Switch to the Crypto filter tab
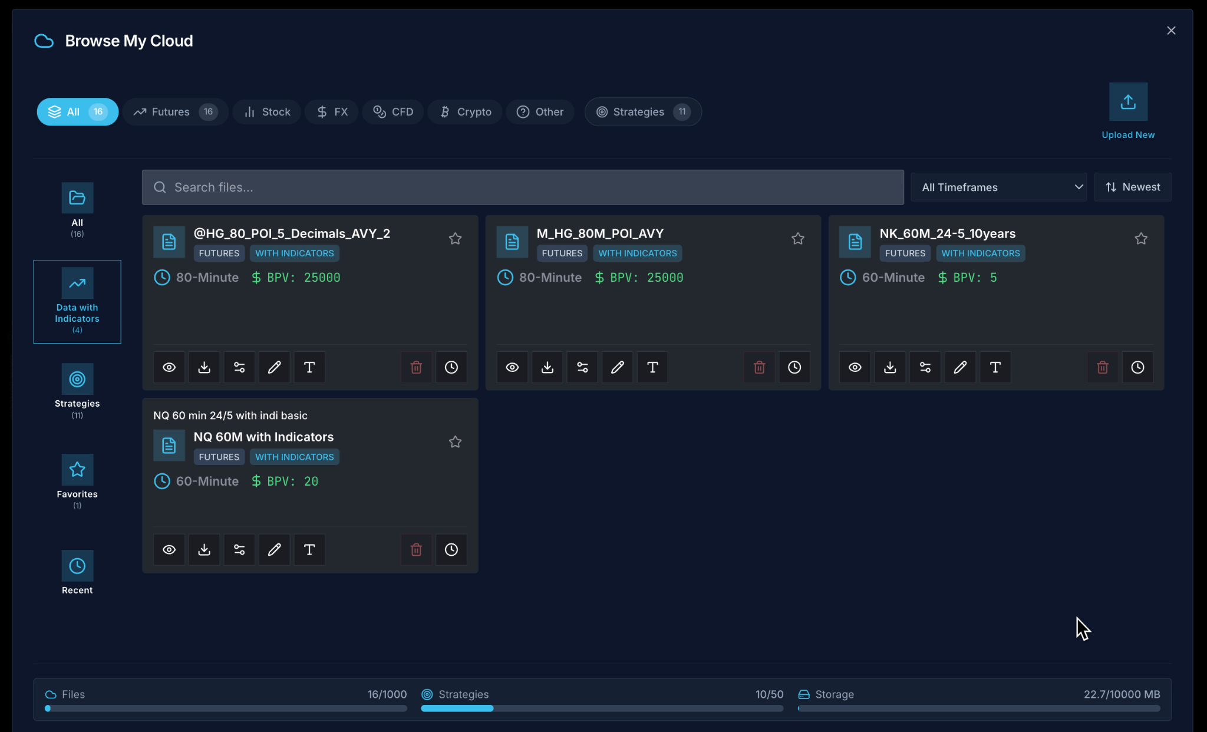Image resolution: width=1207 pixels, height=732 pixels. pyautogui.click(x=465, y=111)
